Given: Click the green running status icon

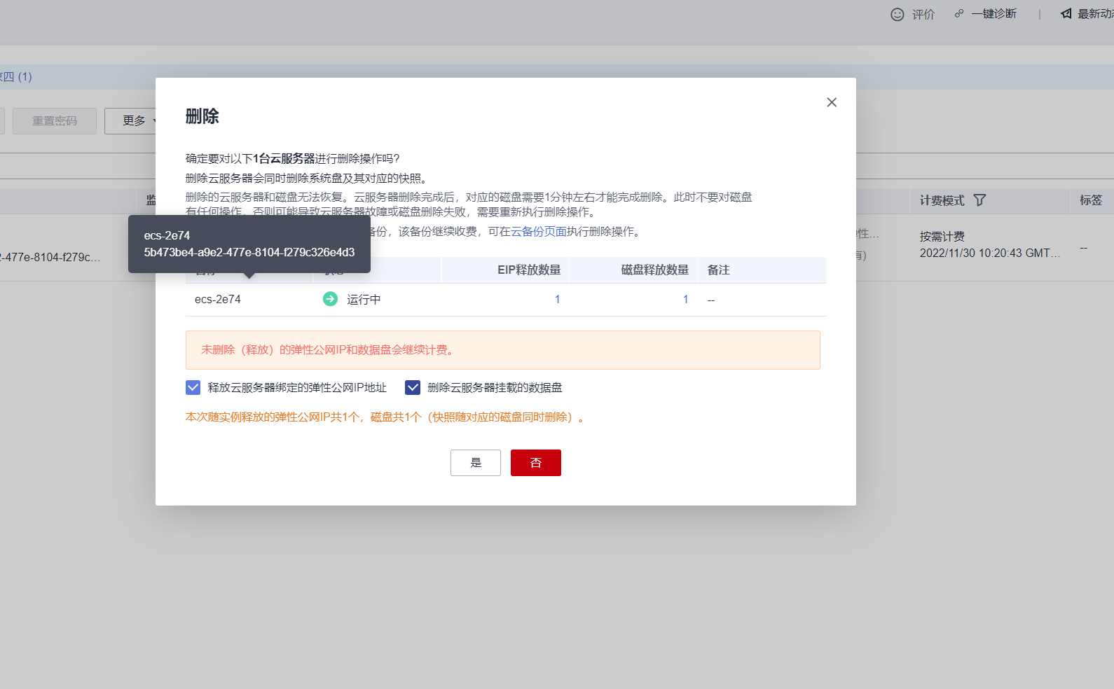Looking at the screenshot, I should 330,299.
